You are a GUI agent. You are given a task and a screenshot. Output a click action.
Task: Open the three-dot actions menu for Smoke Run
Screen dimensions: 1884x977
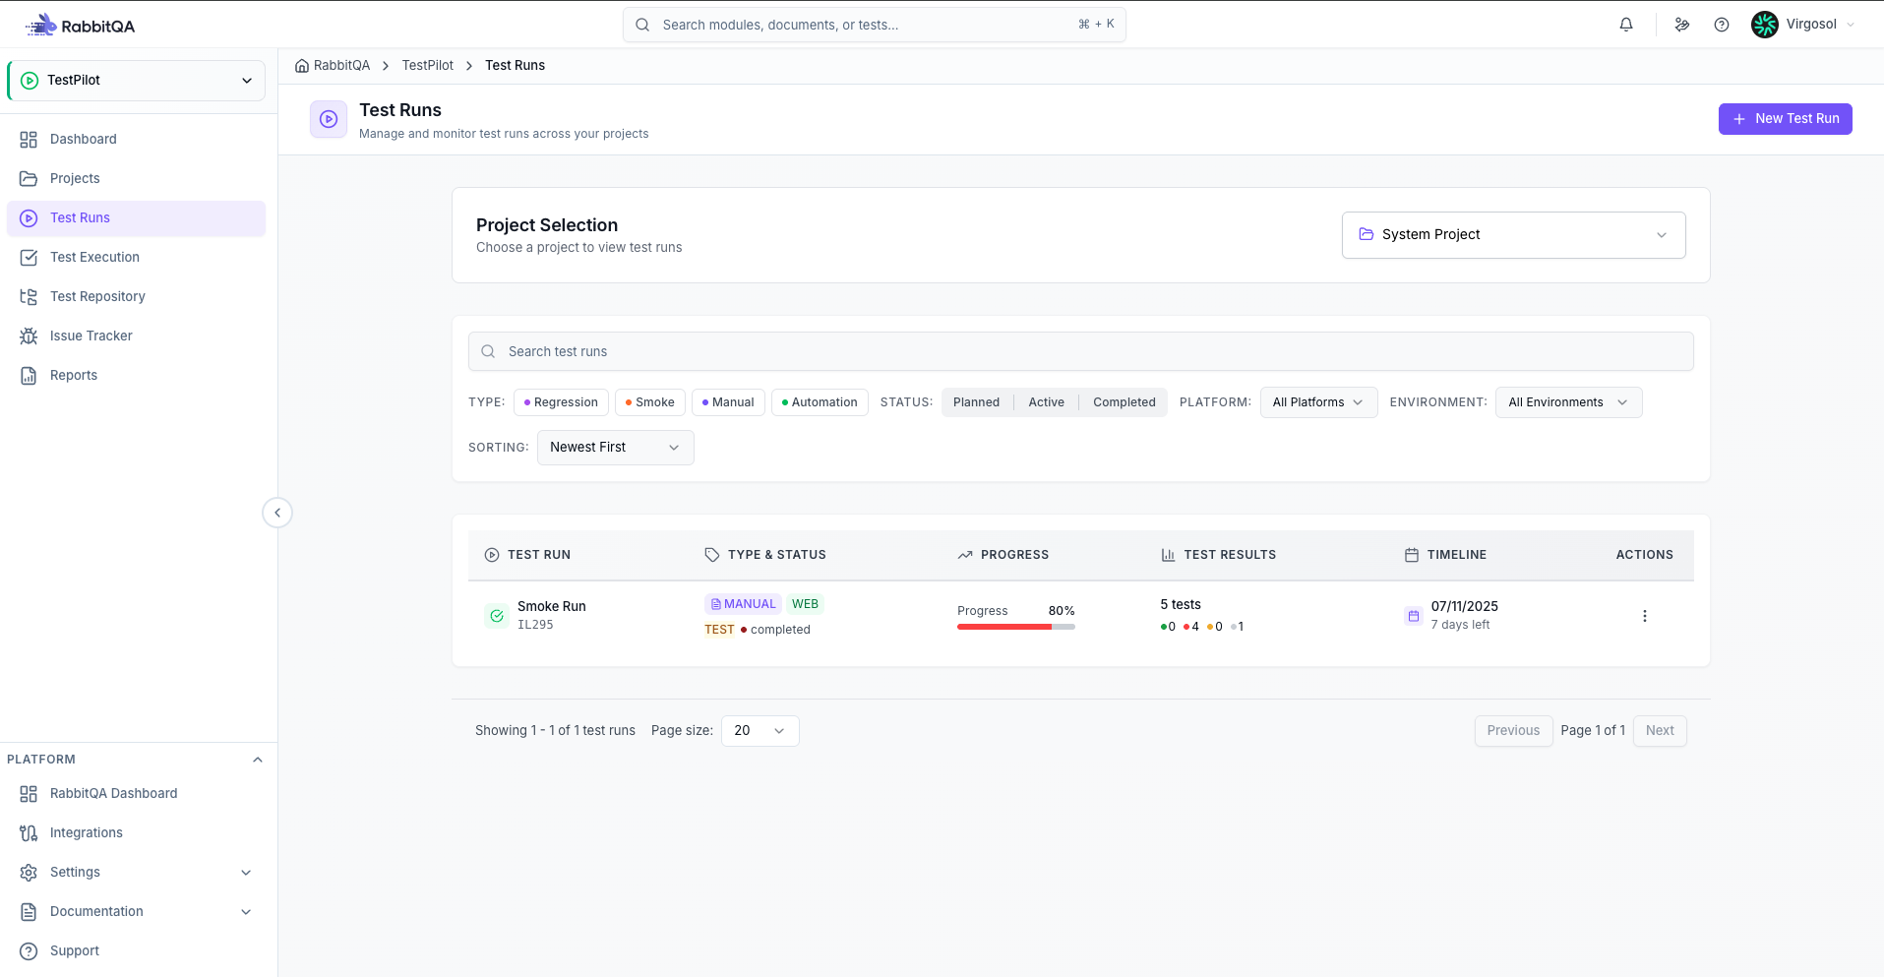(1644, 616)
